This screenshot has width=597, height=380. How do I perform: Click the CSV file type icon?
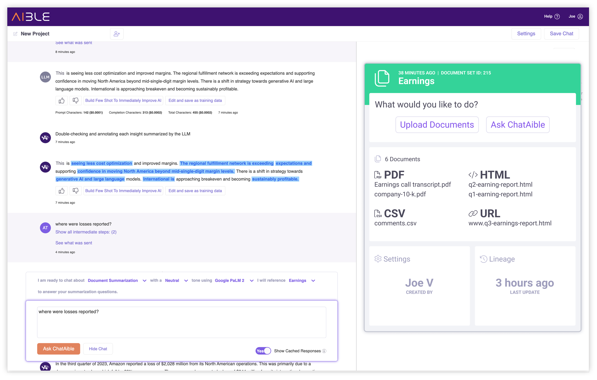[378, 213]
